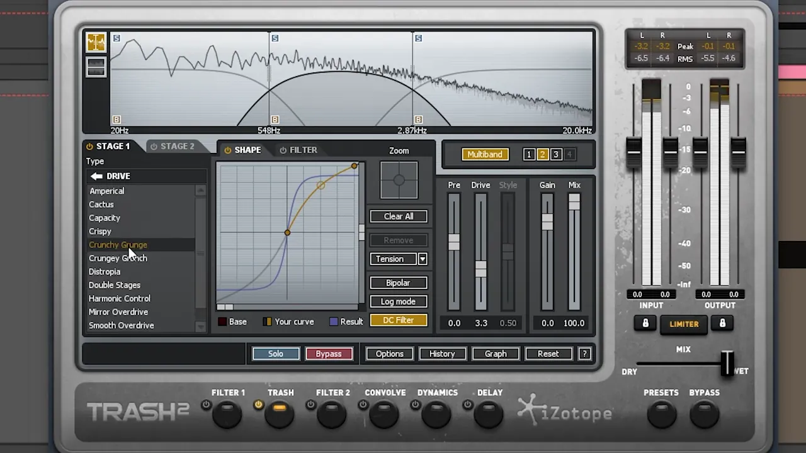Solo the band at 2.87kHz top S

point(418,38)
